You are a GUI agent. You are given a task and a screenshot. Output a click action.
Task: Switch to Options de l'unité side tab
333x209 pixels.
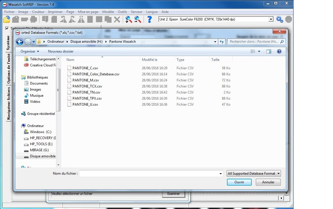tap(8, 68)
